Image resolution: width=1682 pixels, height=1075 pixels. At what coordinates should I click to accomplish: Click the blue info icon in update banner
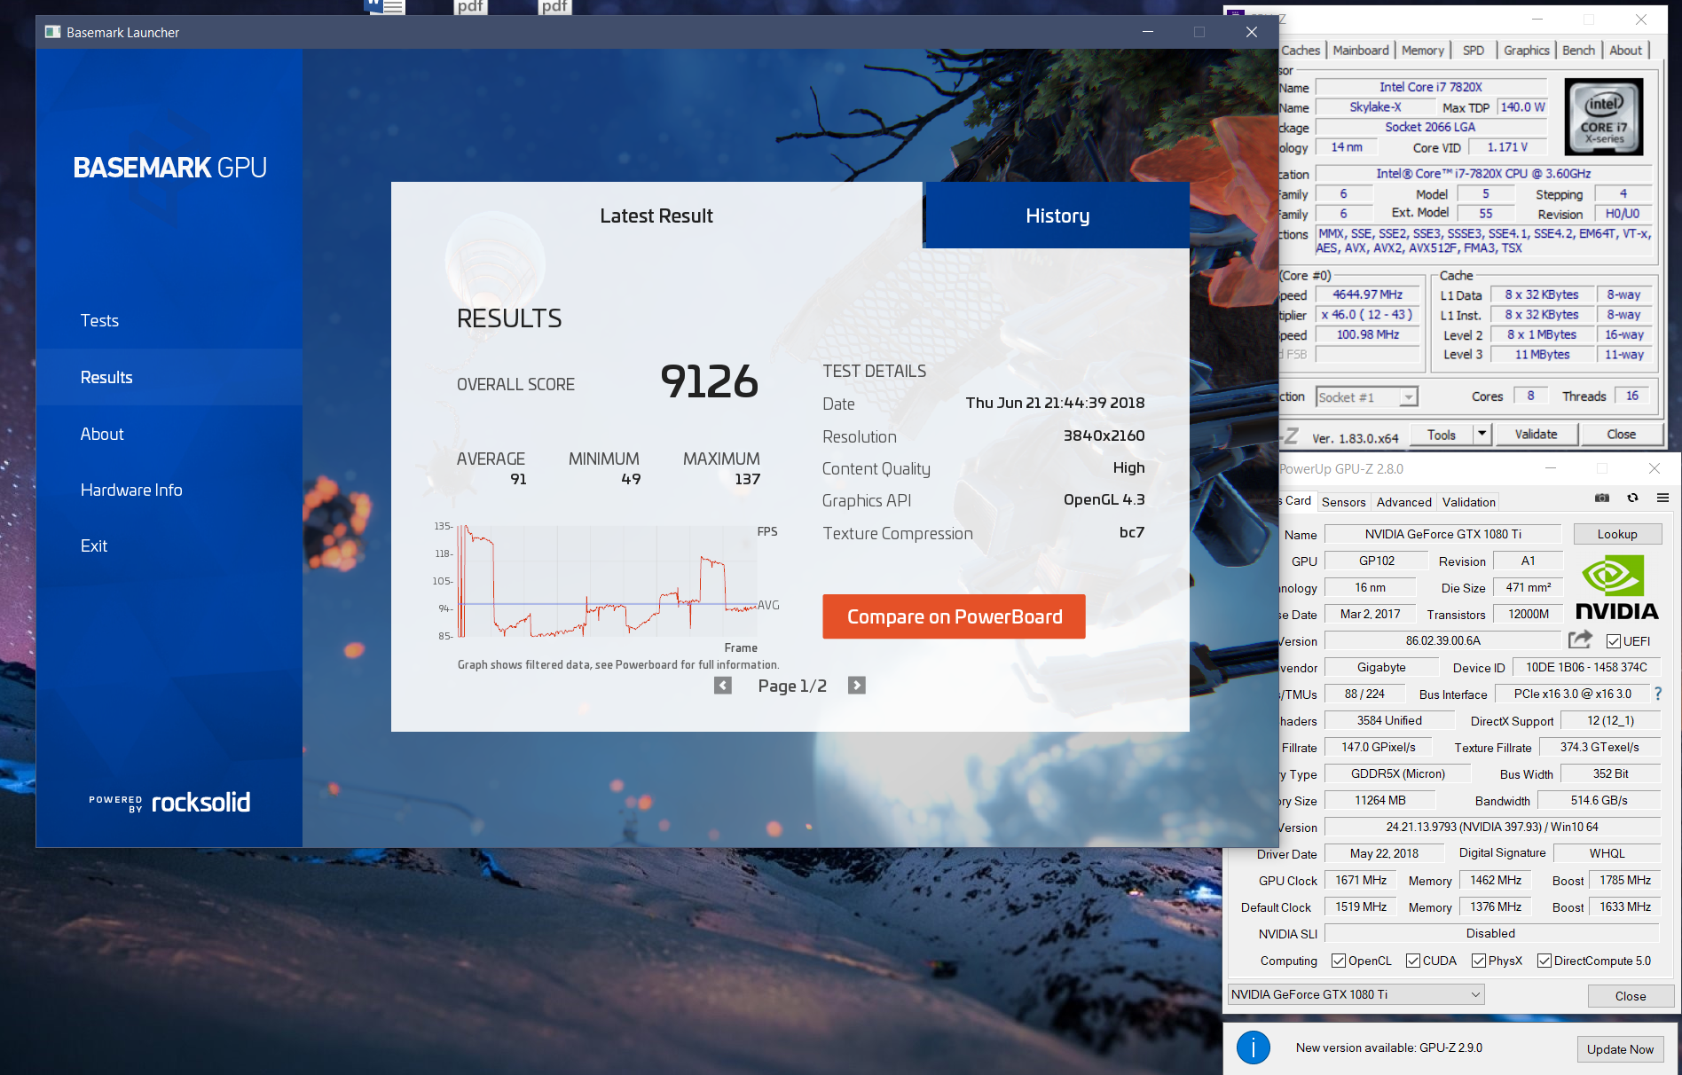coord(1254,1048)
